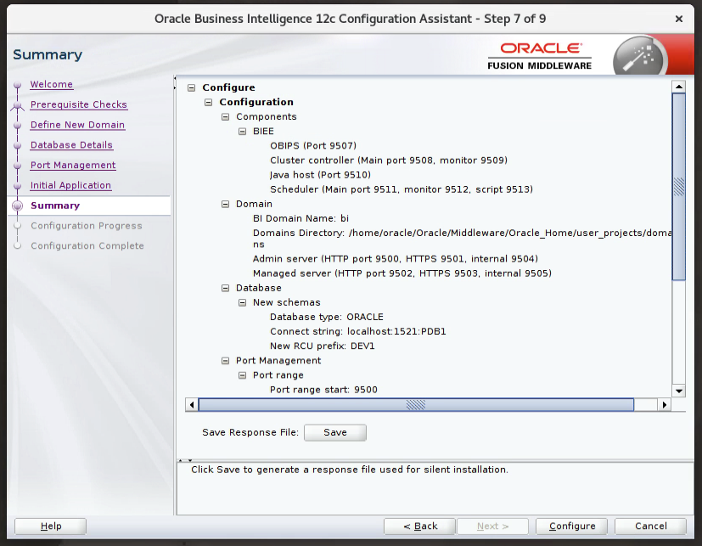Go to the Welcome step

point(52,84)
